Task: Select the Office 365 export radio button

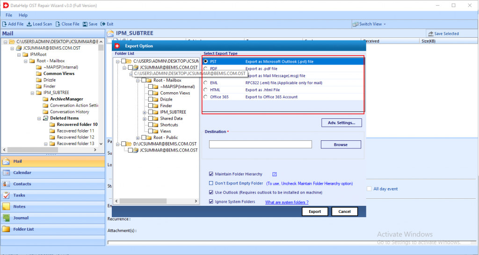Action: [x=206, y=97]
